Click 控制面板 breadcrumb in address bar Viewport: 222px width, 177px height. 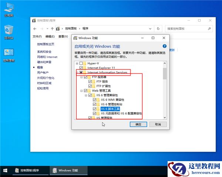tap(71, 29)
